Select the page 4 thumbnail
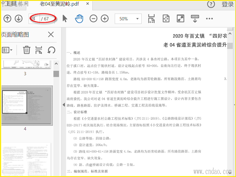This screenshot has height=177, width=236. pos(27,106)
